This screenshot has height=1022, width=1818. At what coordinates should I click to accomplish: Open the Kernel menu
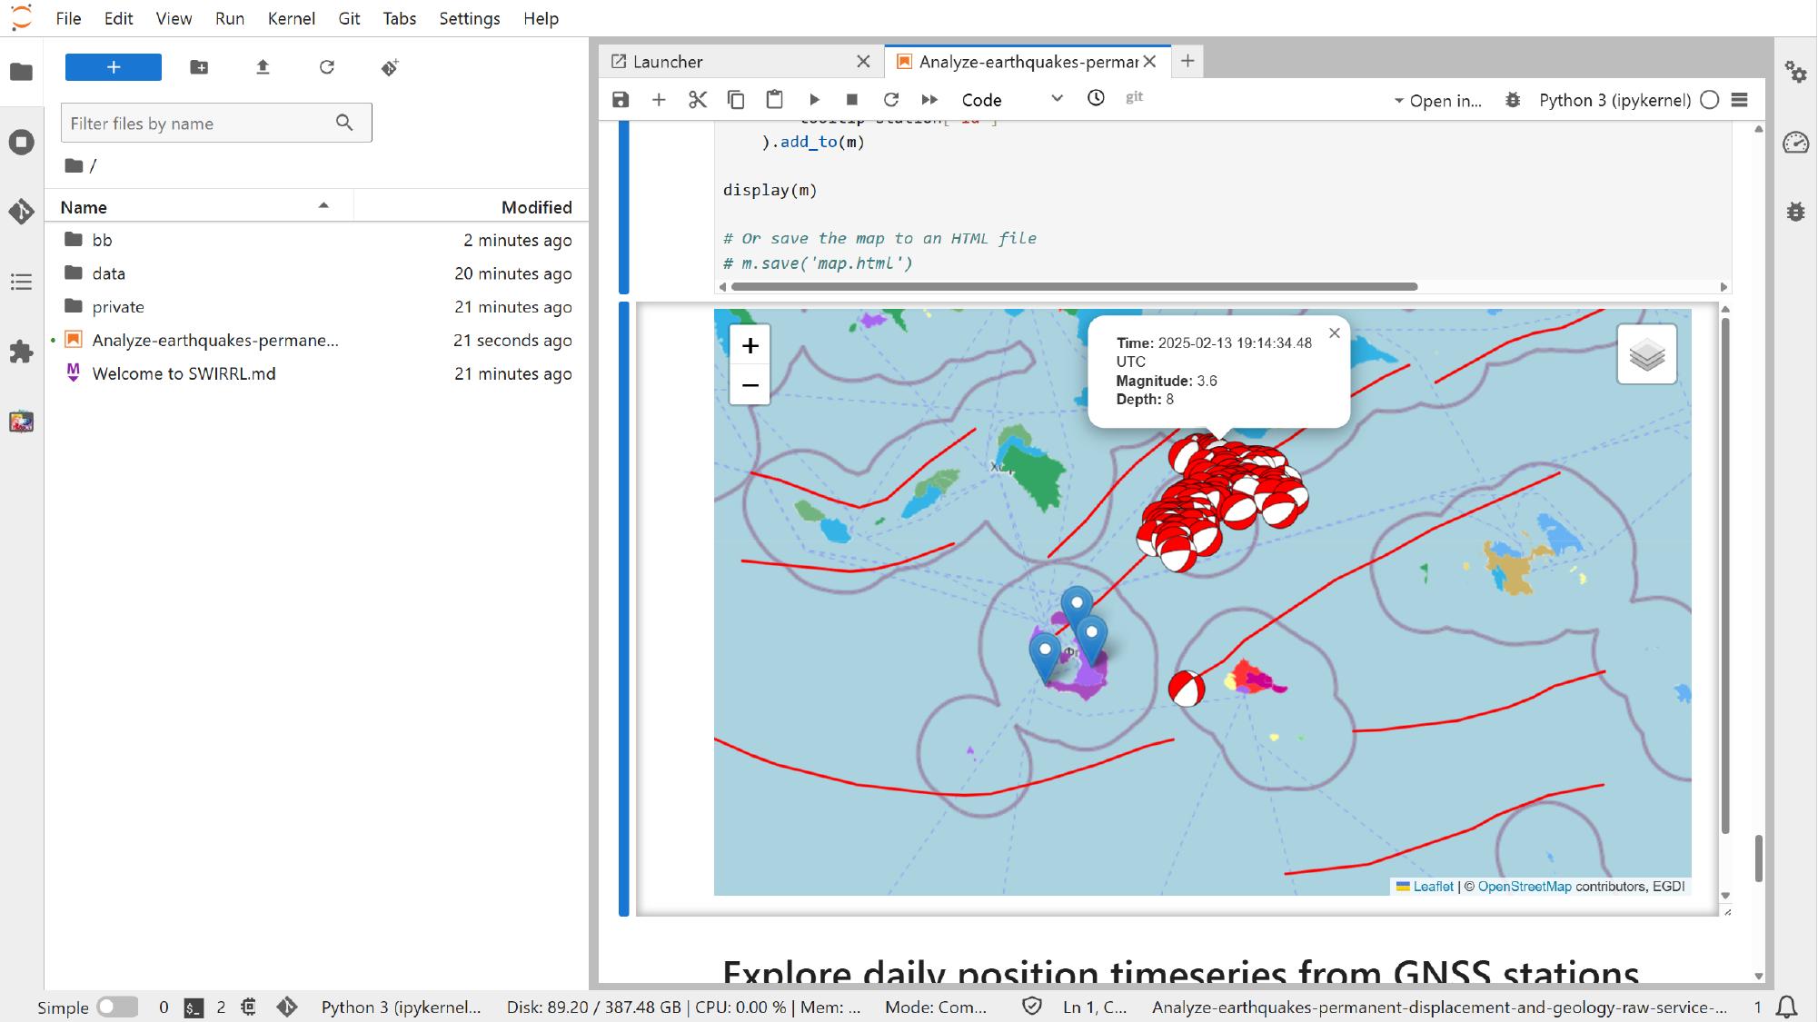coord(292,18)
